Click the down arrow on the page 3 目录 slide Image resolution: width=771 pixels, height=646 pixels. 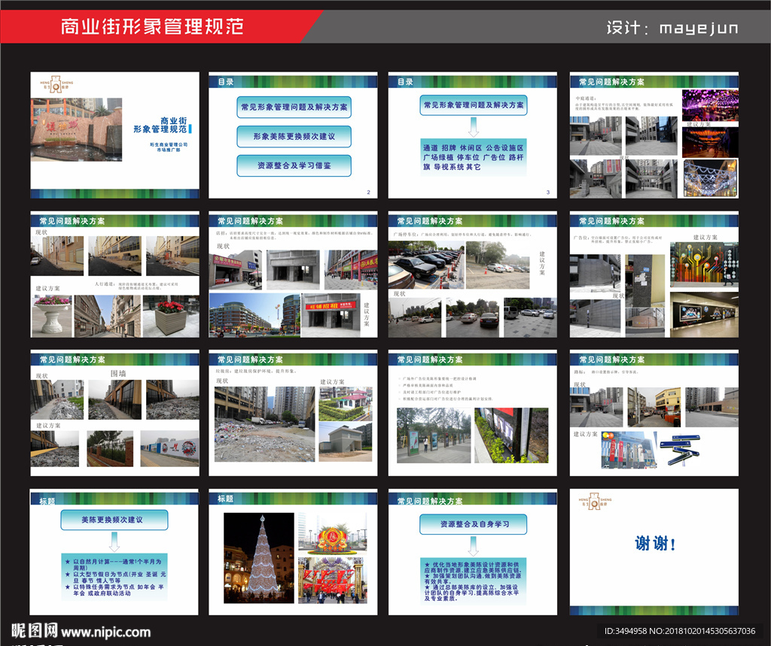(x=473, y=127)
